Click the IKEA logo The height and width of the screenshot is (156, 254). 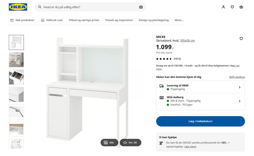[18, 7]
